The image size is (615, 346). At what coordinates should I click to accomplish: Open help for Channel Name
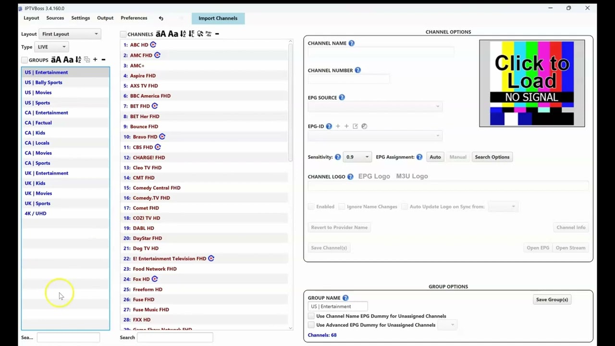pyautogui.click(x=351, y=43)
